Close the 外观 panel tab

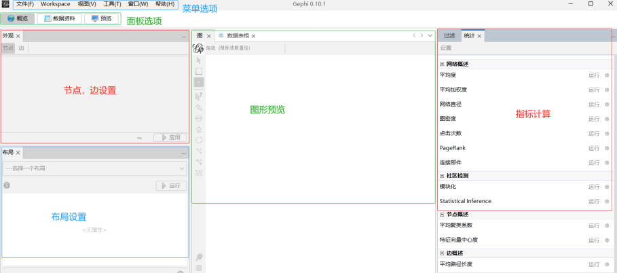pyautogui.click(x=18, y=36)
